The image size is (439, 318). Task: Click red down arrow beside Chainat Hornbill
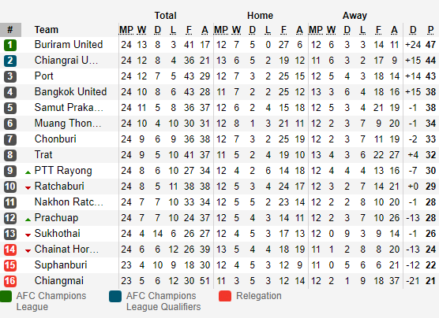pyautogui.click(x=28, y=251)
